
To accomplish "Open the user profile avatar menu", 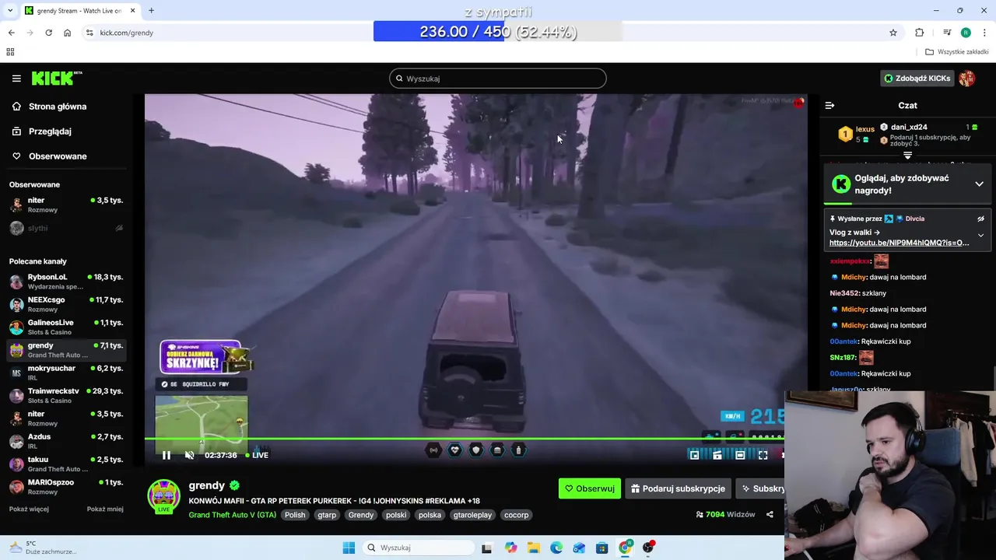I will click(x=967, y=79).
